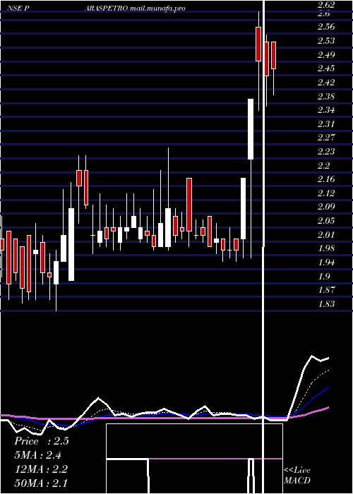The image size is (353, 494).
Task: Click the 2.53 price axis label
Action: (326, 41)
